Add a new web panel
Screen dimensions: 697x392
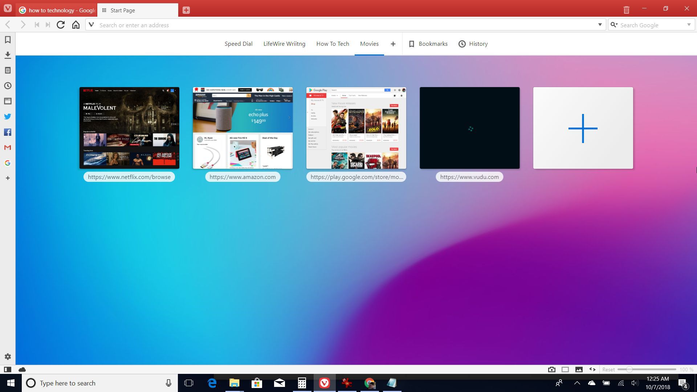8,178
